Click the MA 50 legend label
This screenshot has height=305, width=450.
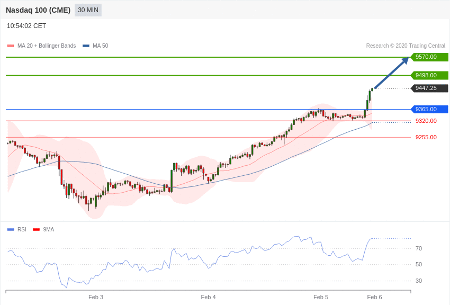pyautogui.click(x=101, y=46)
